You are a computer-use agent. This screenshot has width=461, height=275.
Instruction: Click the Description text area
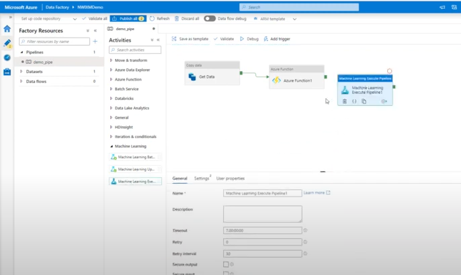(x=263, y=214)
